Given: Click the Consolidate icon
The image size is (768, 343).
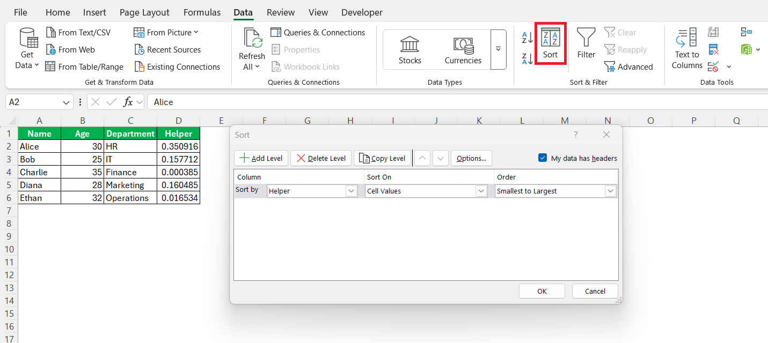Looking at the screenshot, I should point(746,33).
